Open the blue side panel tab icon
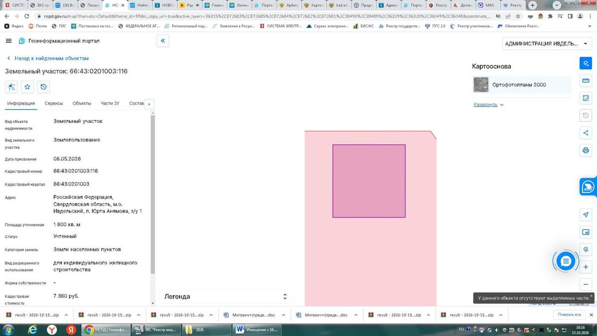The image size is (597, 336). pos(588,187)
